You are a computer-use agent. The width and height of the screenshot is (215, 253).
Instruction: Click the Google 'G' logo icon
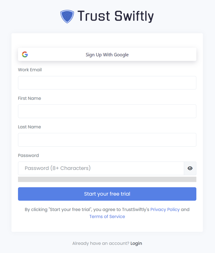[x=25, y=54]
